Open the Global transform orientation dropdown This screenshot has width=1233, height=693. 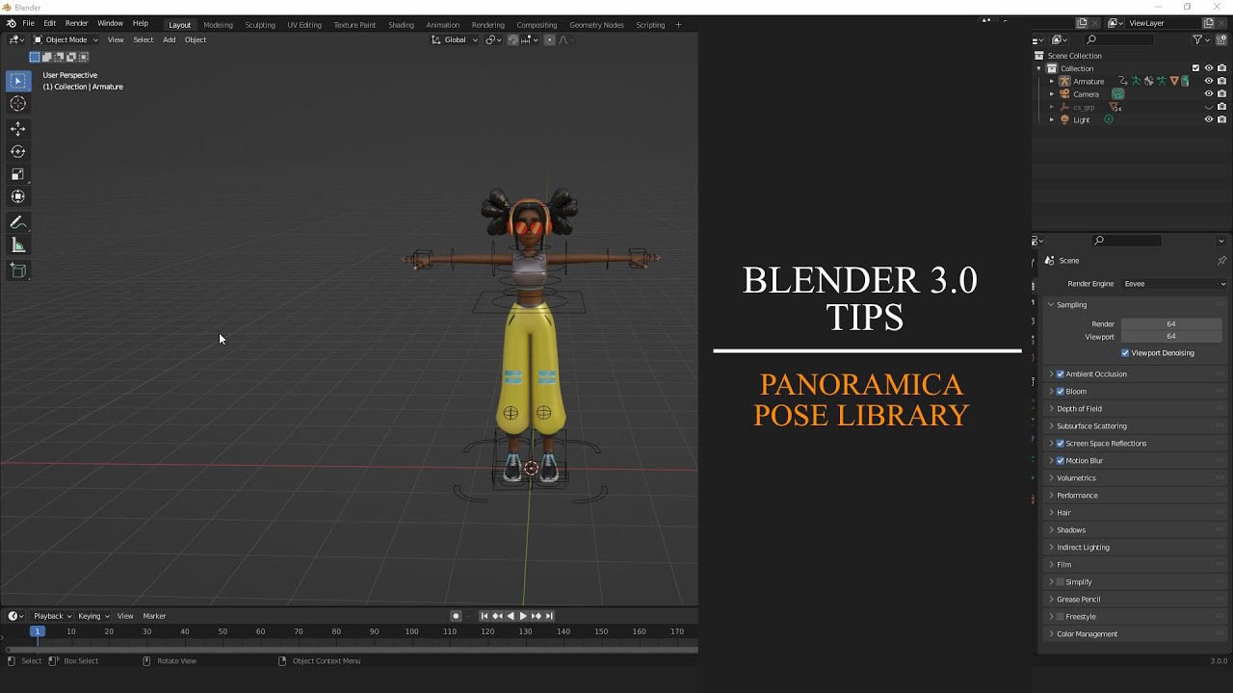[x=454, y=39]
